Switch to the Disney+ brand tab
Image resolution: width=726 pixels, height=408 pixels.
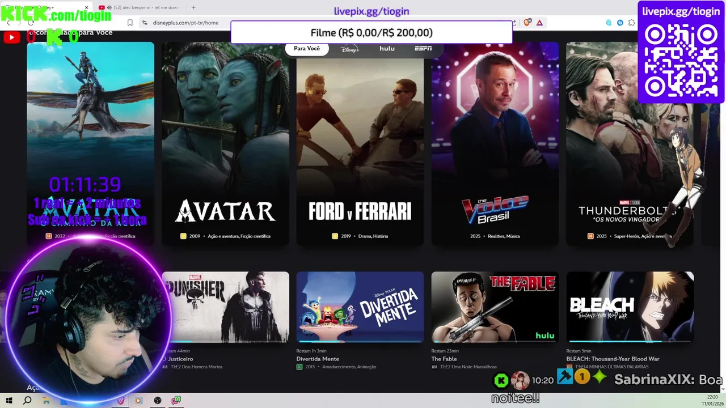pos(350,49)
